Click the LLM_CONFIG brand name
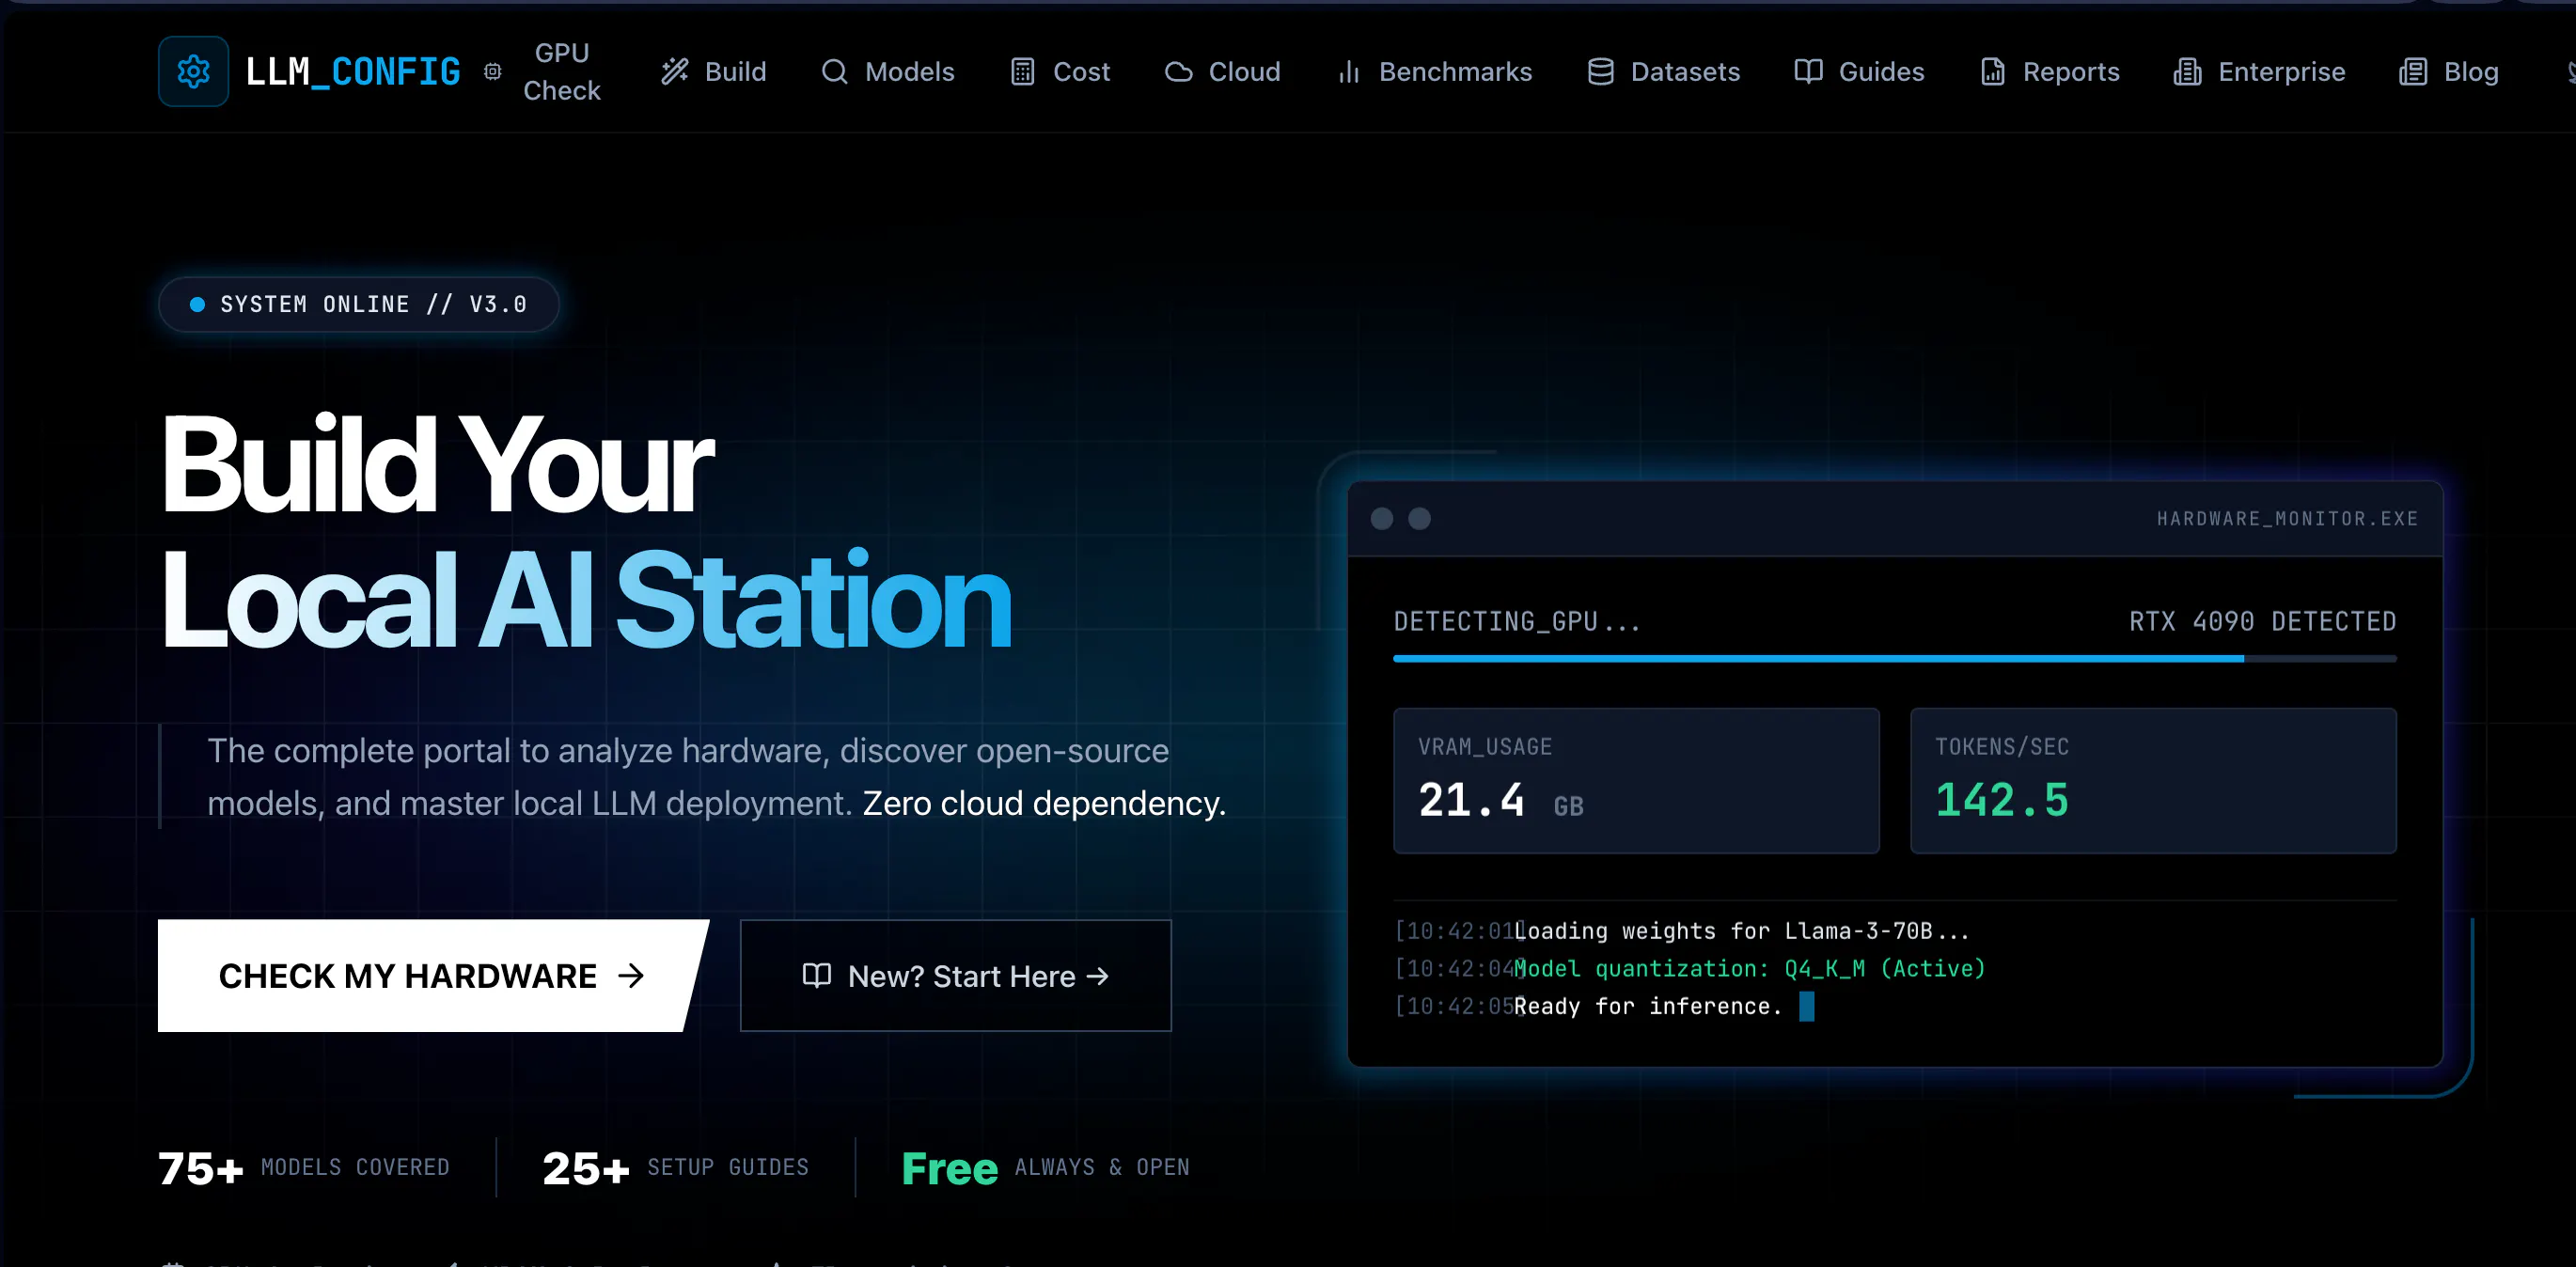The height and width of the screenshot is (1267, 2576). [x=353, y=72]
